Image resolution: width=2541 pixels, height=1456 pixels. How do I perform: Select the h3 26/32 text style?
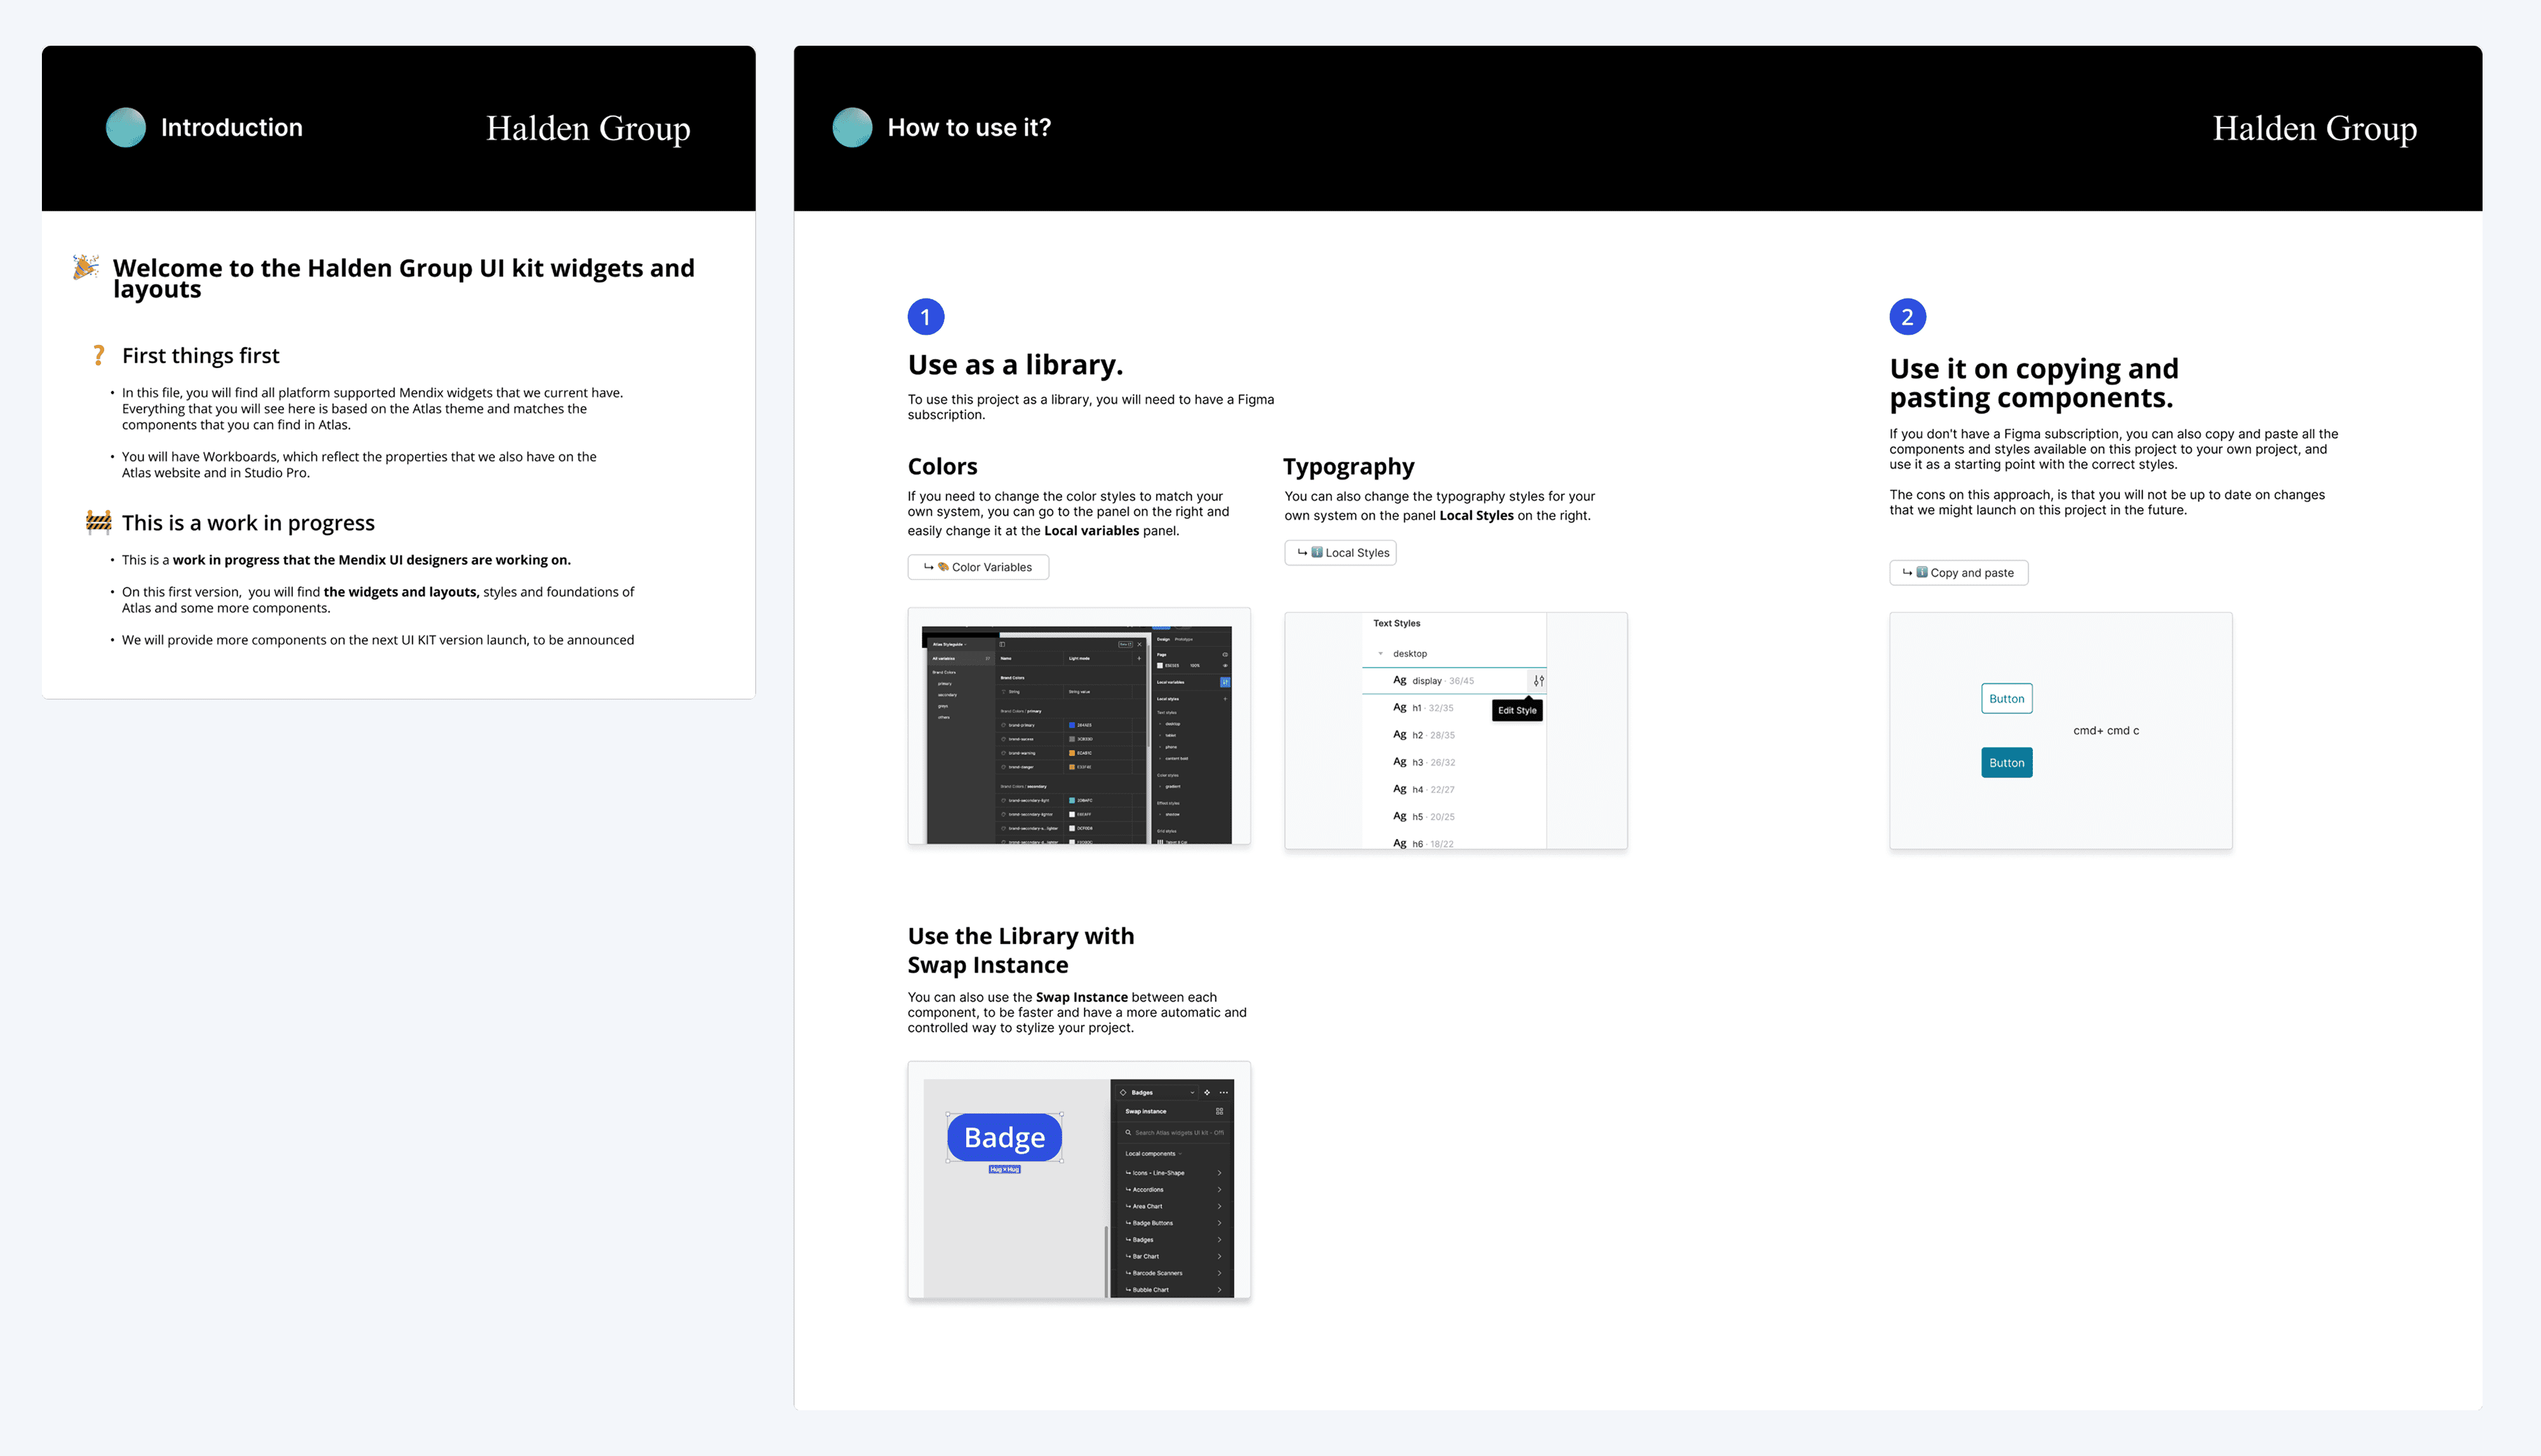pyautogui.click(x=1424, y=762)
